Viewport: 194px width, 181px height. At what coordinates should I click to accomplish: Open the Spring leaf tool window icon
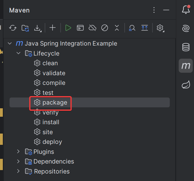[186, 84]
